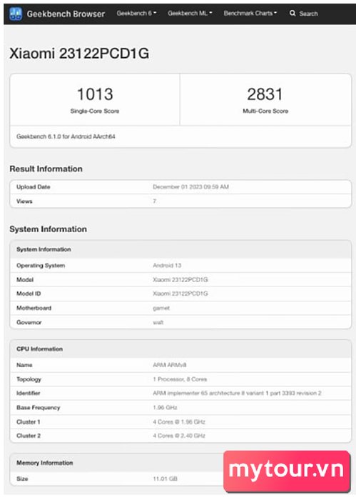Click the search magnifier icon

[293, 14]
